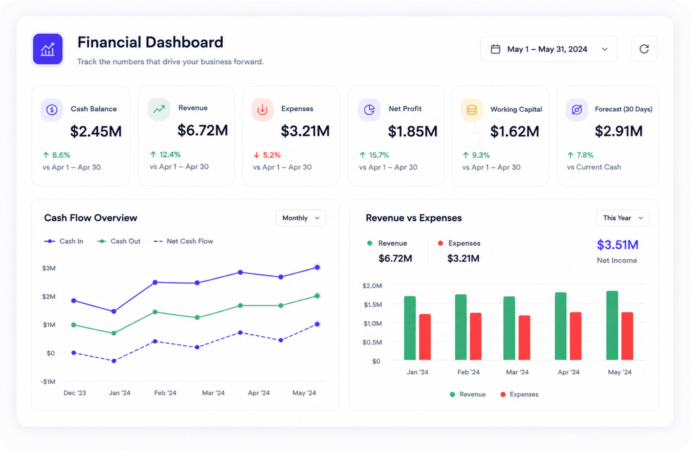Click the Revenue vs Expenses heading
Viewport: 692px width, 451px height.
[x=414, y=218]
